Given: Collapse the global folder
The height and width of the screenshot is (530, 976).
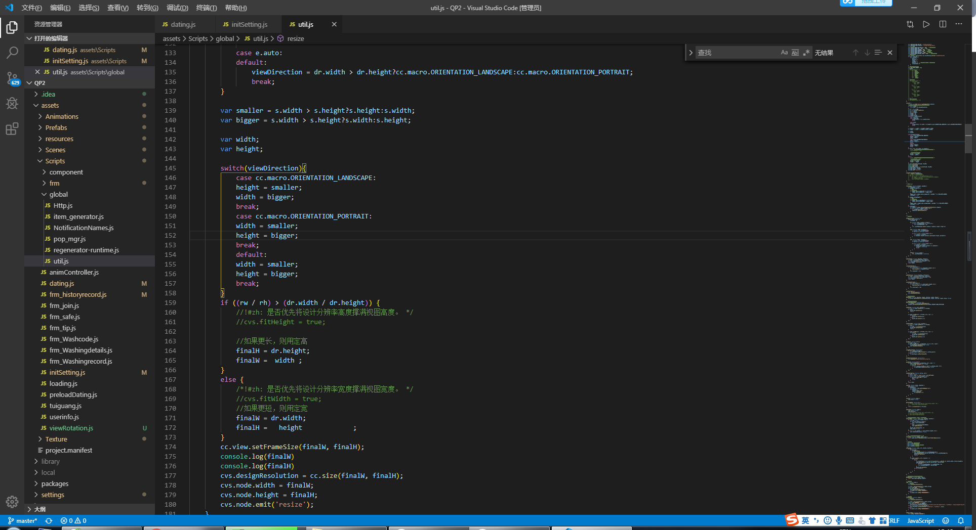Looking at the screenshot, I should pyautogui.click(x=58, y=194).
